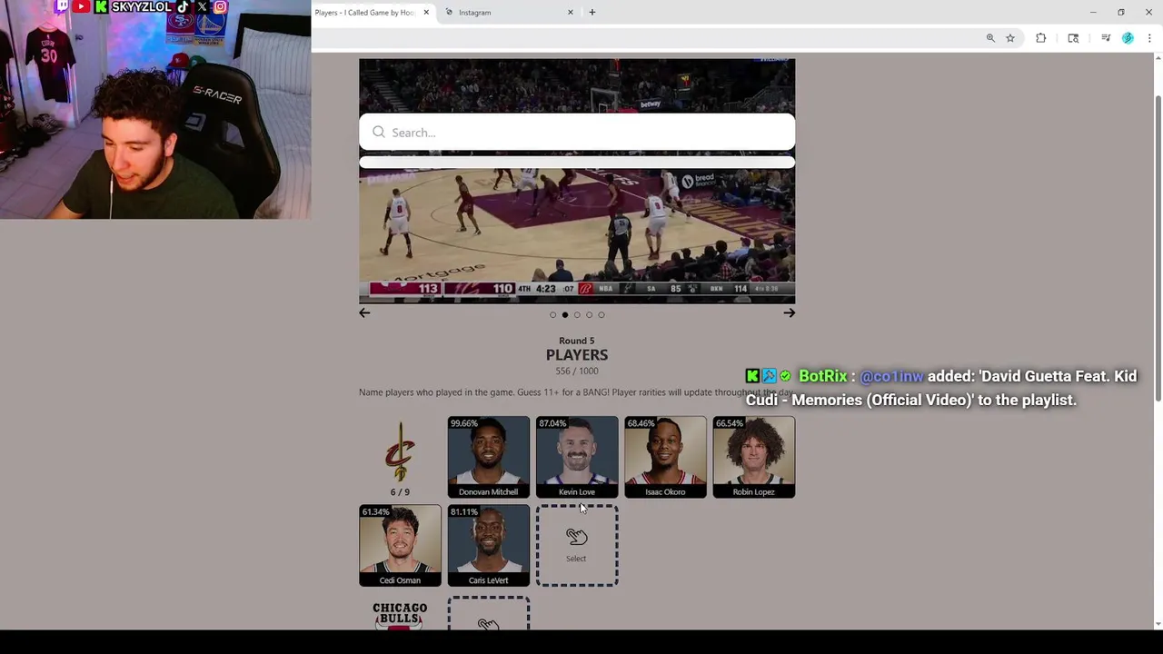Open the Kevin Love player card
Viewport: 1163px width, 654px height.
point(577,457)
